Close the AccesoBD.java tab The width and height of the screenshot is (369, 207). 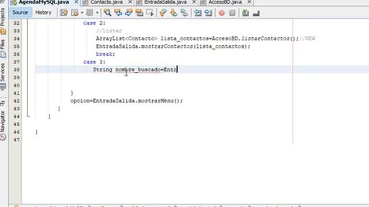(250, 2)
